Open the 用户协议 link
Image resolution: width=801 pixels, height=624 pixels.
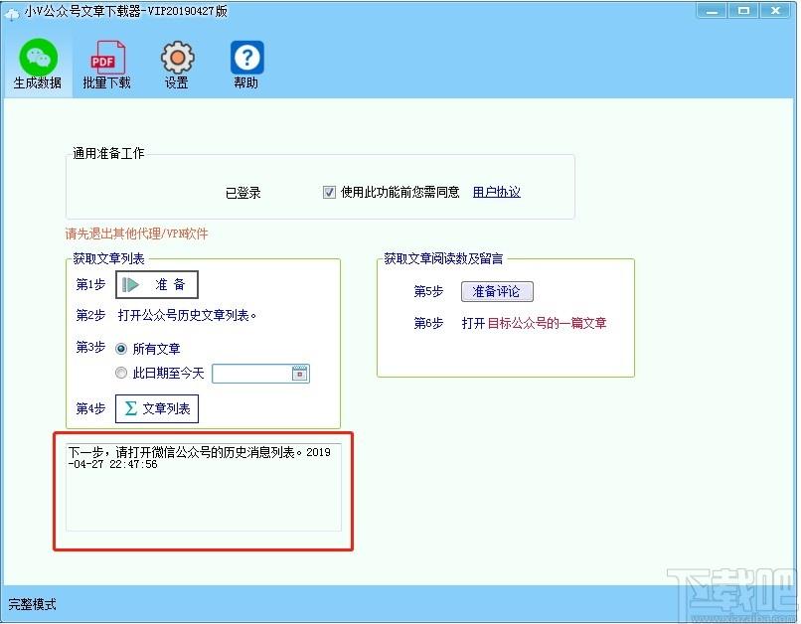click(497, 192)
